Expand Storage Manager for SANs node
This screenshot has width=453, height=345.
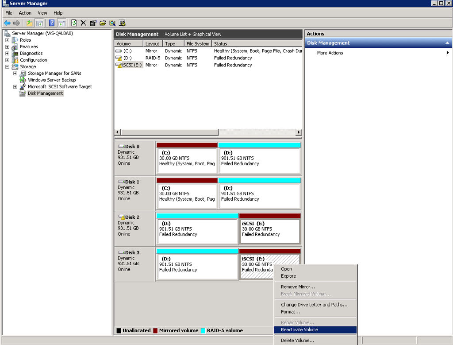(x=15, y=74)
